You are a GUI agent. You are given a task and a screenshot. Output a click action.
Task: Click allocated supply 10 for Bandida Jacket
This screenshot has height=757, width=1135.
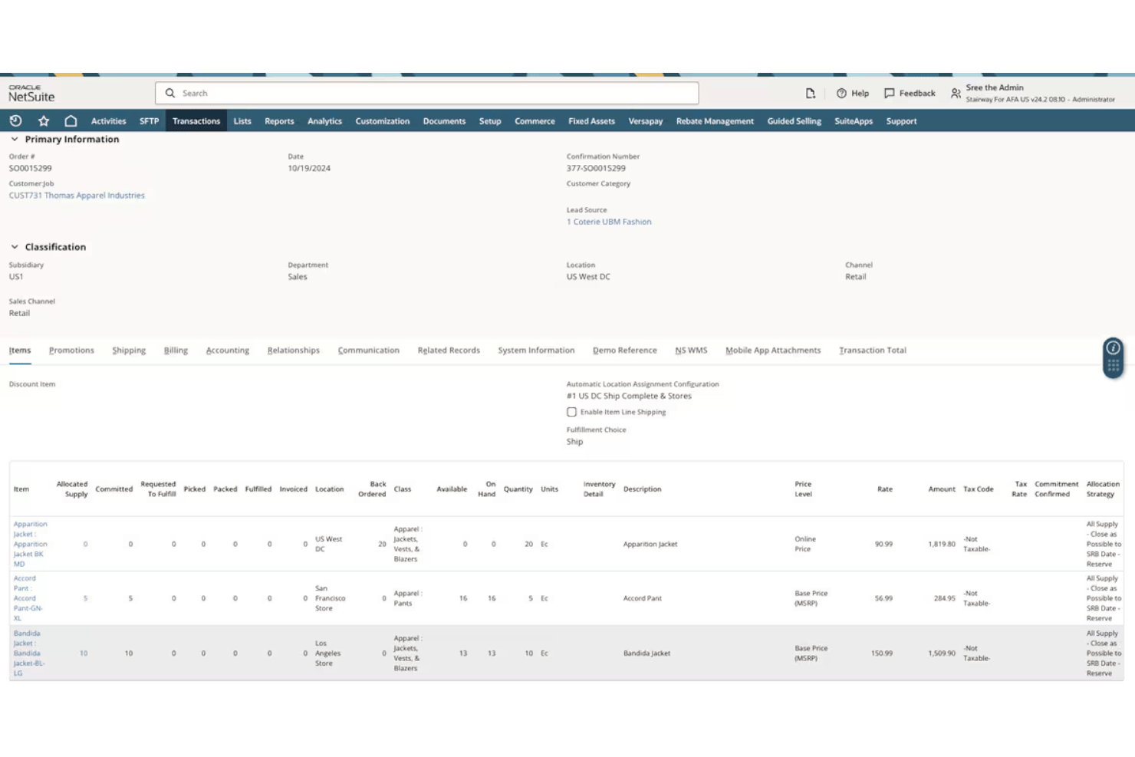(84, 653)
